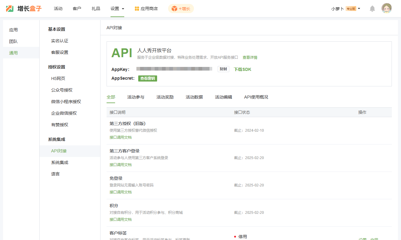Click the 专业版 badge
Screen dimensions: 401x240
pyautogui.click(x=351, y=9)
